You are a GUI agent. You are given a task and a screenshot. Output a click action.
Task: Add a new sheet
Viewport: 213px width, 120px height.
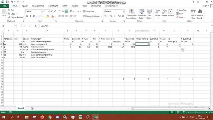32,108
